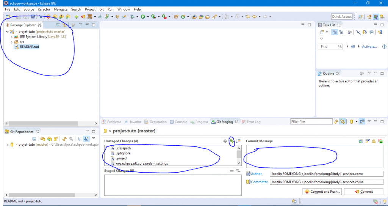The height and width of the screenshot is (206, 388).
Task: Click the sort icon in Unstaged Changes
Action: (238, 141)
